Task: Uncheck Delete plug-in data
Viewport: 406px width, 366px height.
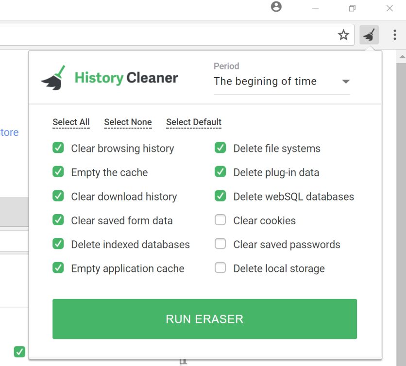Action: tap(220, 172)
